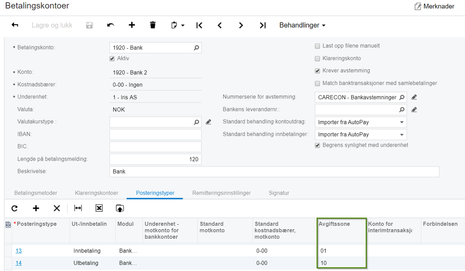Click the delete trash can icon
The image size is (465, 271).
153,25
